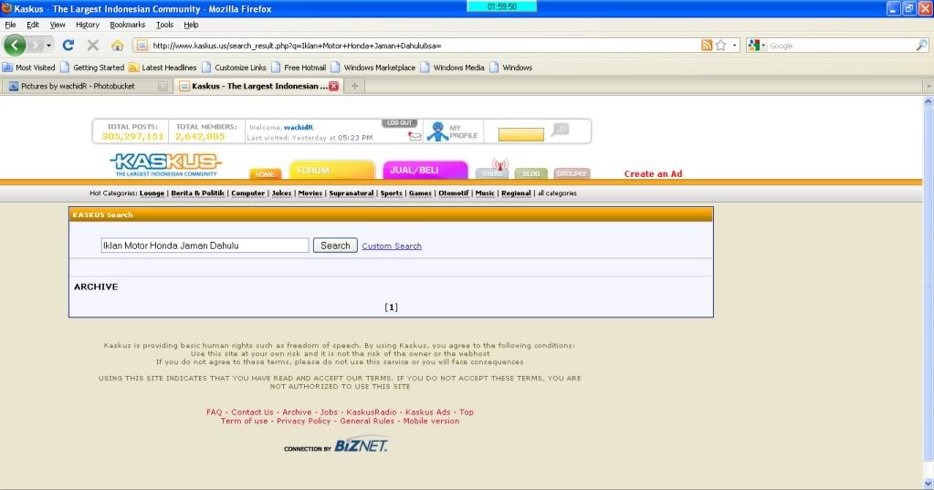The image size is (934, 490).
Task: Open the FAQ footer link
Action: coord(214,412)
